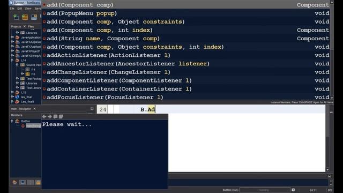Image resolution: width=343 pixels, height=193 pixels.
Task: Select addComponentListener suggestion
Action: 186,80
